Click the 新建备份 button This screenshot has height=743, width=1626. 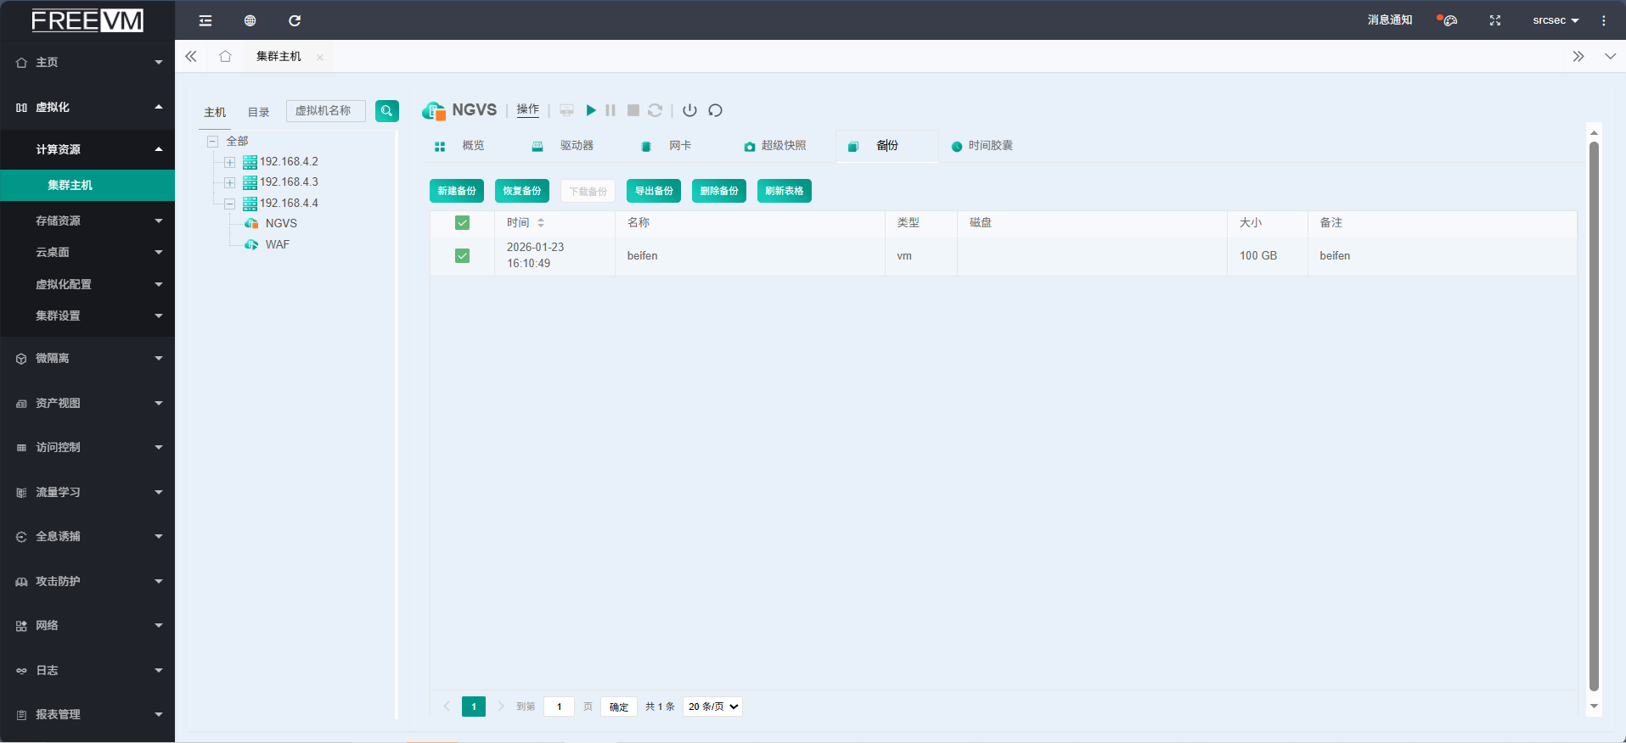click(x=457, y=191)
